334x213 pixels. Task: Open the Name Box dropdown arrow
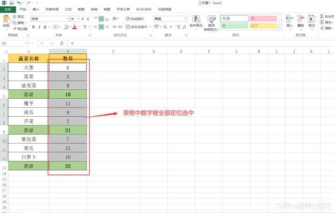pos(26,44)
